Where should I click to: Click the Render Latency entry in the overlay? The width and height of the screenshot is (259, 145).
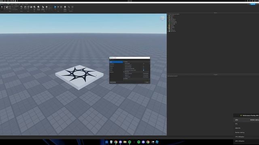[x=240, y=133]
